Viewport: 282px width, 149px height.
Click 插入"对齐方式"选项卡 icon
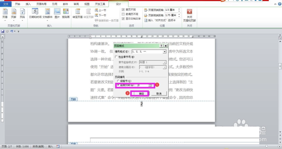146,20
